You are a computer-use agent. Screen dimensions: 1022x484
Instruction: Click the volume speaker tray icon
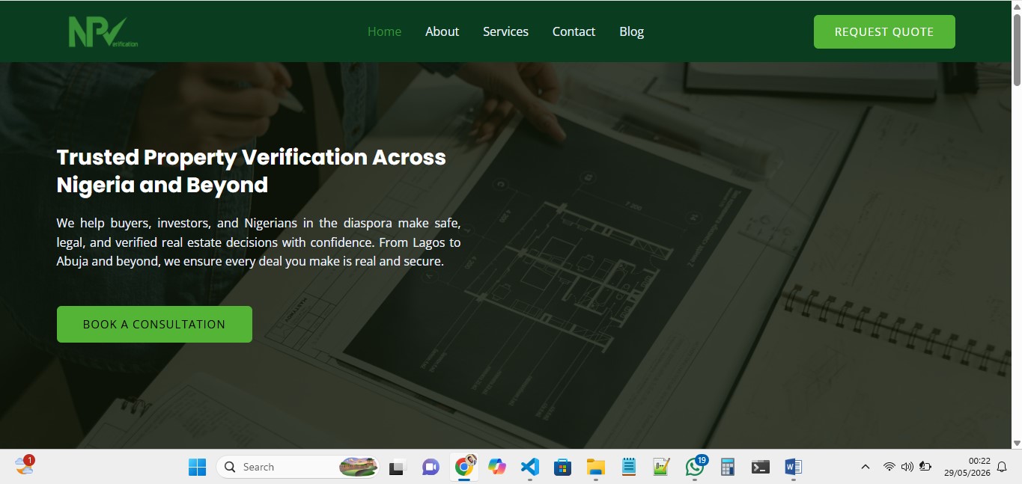pos(907,467)
